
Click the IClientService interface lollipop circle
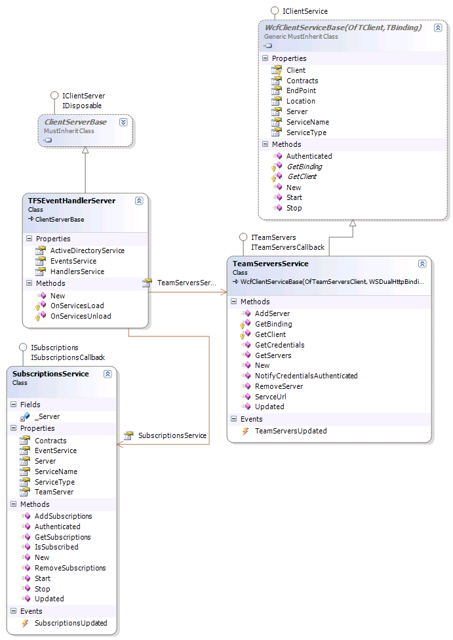point(275,10)
